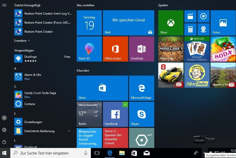Show hidden icons in system tray
236x158 pixels.
click(204, 153)
